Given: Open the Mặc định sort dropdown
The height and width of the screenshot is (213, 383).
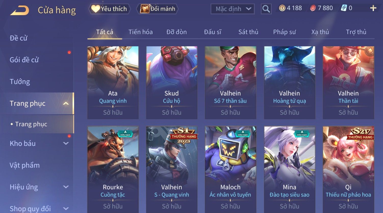Looking at the screenshot, I should click(232, 9).
